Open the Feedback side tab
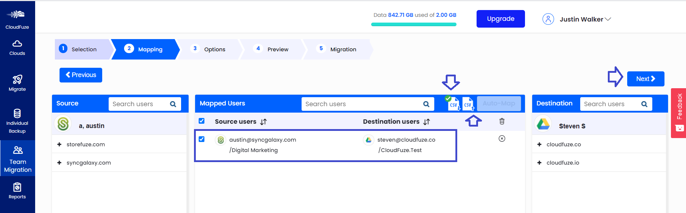 (x=678, y=113)
